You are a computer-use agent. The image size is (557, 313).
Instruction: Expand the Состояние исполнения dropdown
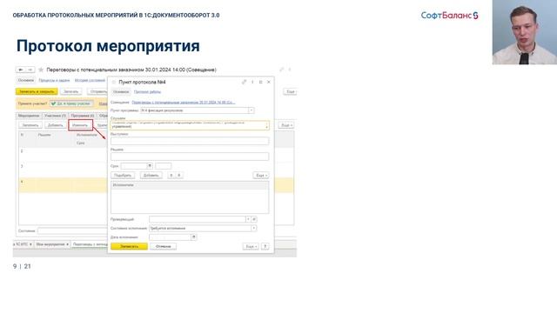coord(253,228)
